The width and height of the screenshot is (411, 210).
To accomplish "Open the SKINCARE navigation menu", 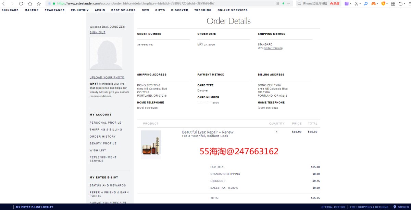I will [10, 10].
